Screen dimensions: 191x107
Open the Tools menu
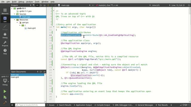37,2
